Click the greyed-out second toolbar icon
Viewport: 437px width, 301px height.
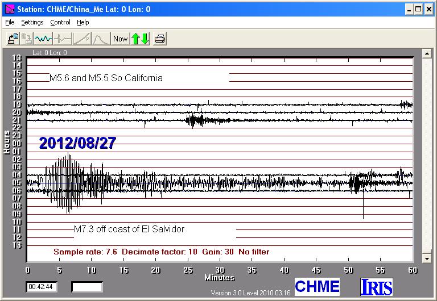coord(27,39)
